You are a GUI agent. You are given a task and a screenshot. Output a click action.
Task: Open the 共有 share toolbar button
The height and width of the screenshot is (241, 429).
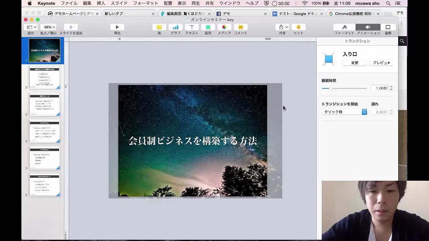point(283,27)
